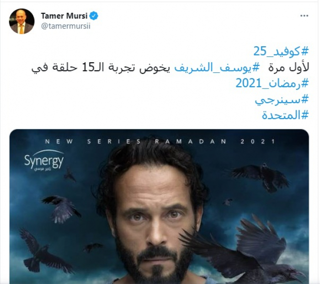Open the #كوفيد_25 hashtag
The width and height of the screenshot is (320, 284).
pyautogui.click(x=281, y=51)
